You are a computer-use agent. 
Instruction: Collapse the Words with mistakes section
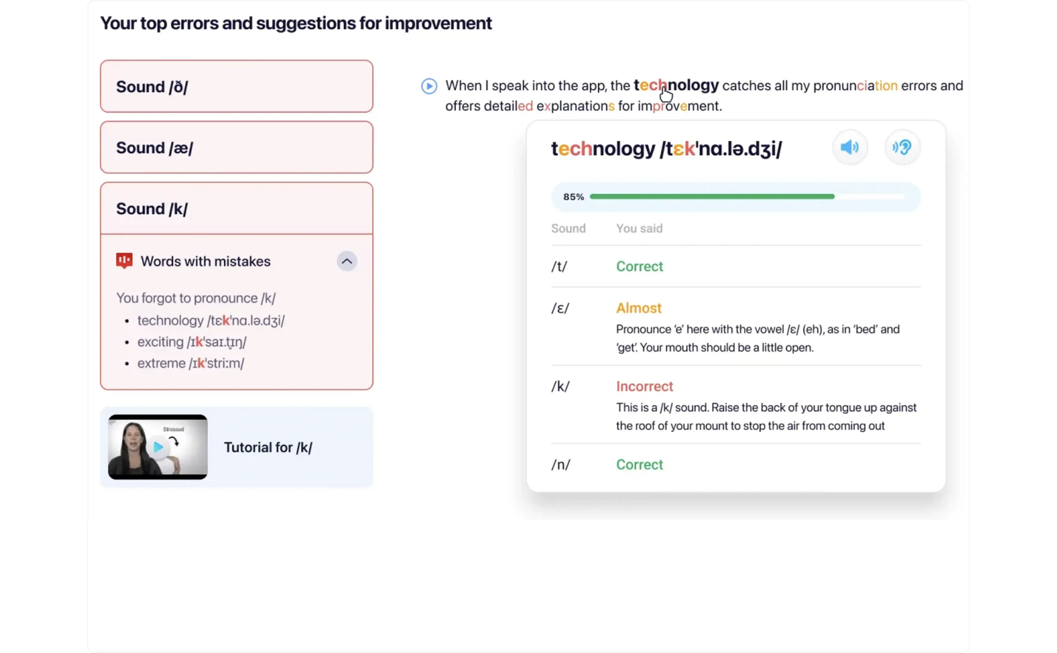click(x=346, y=261)
